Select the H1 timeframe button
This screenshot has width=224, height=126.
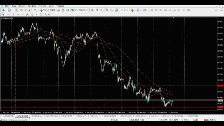point(170,10)
